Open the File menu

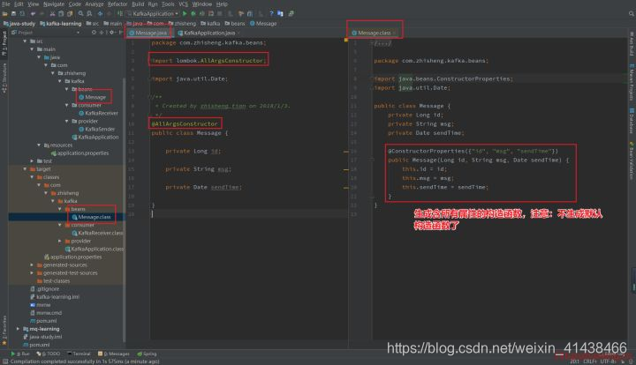click(x=5, y=4)
